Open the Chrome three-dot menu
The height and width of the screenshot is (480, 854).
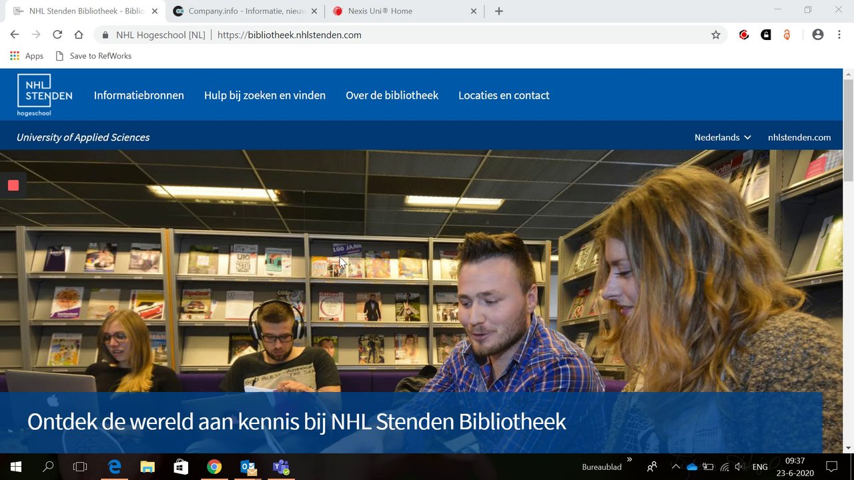tap(839, 35)
